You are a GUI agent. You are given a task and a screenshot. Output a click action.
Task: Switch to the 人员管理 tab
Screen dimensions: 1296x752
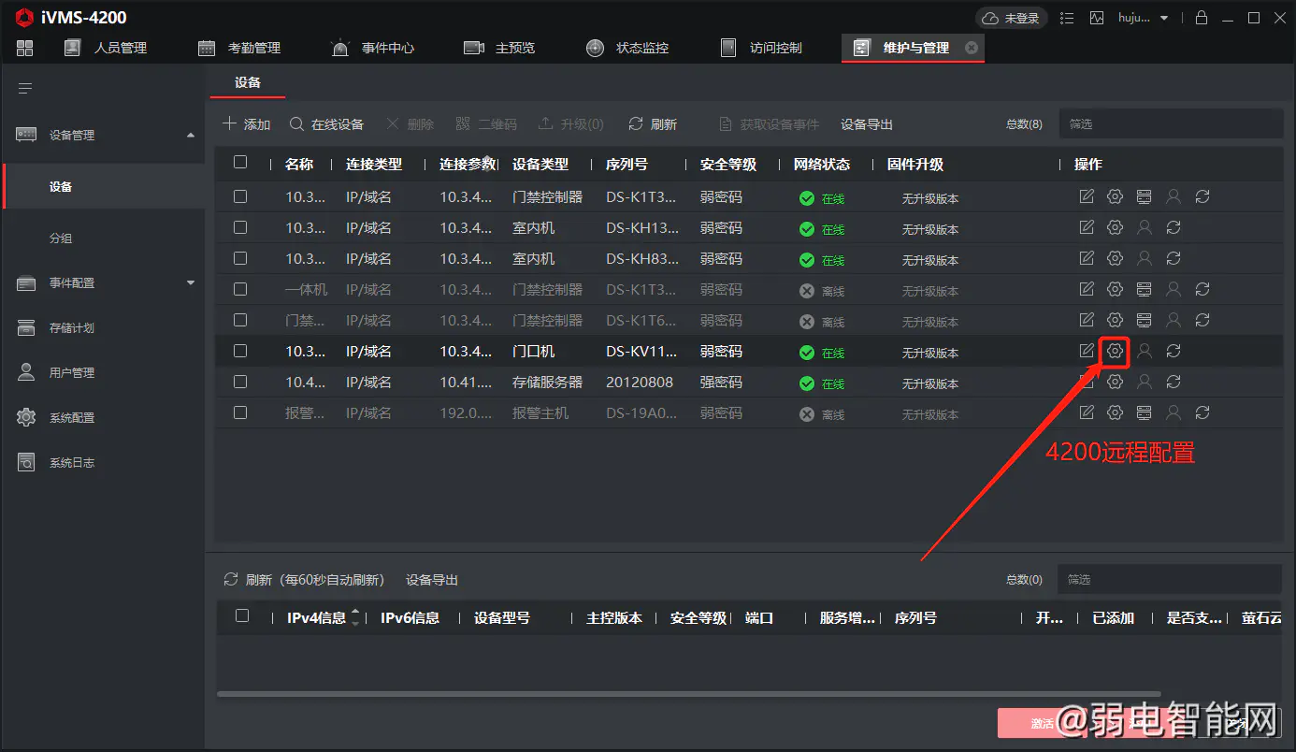(x=106, y=48)
